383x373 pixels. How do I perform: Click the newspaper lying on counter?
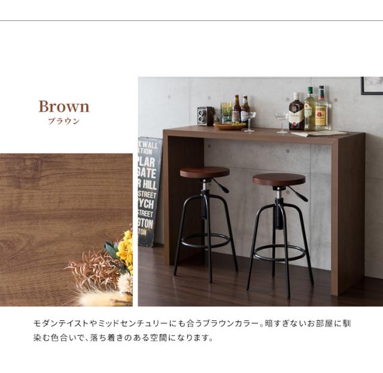[319, 133]
